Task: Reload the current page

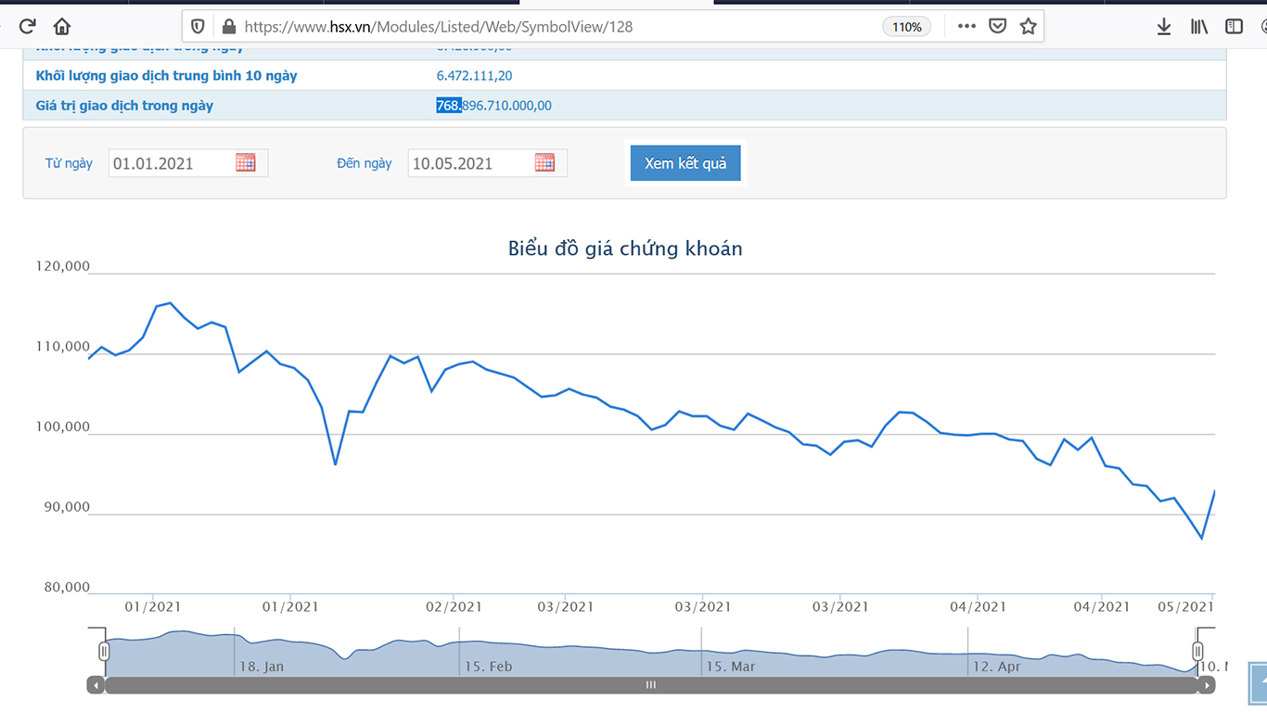Action: point(28,27)
